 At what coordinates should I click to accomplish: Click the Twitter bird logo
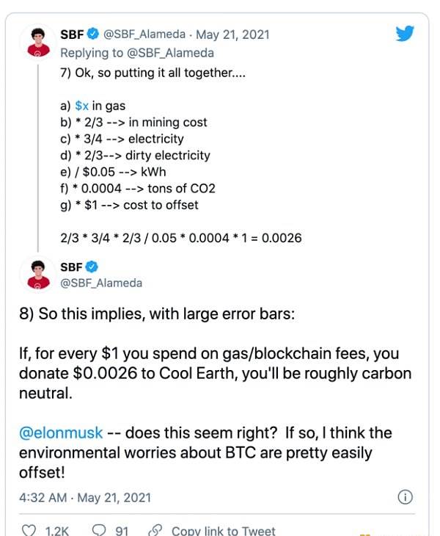pos(405,33)
